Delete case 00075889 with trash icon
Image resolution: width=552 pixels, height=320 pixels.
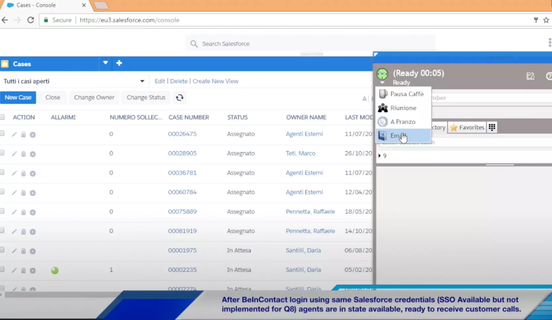(x=23, y=212)
